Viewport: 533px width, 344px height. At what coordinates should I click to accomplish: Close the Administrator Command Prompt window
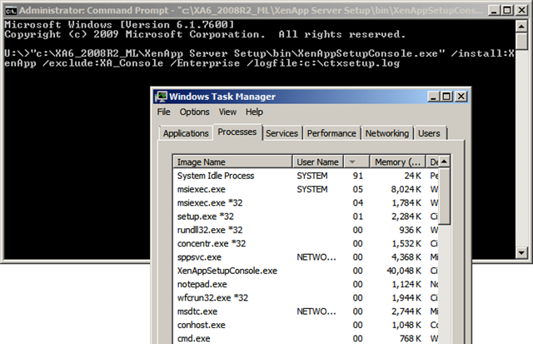pos(521,11)
